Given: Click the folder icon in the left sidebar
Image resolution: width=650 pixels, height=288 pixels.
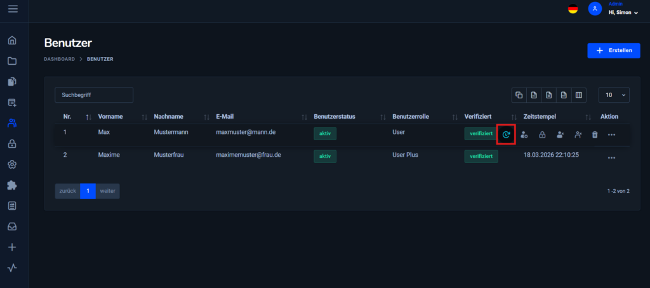Looking at the screenshot, I should 13,62.
